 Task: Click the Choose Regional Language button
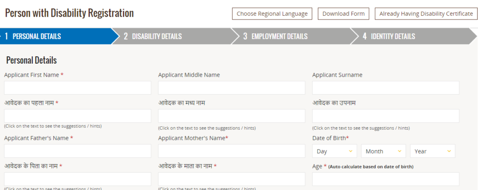point(272,13)
